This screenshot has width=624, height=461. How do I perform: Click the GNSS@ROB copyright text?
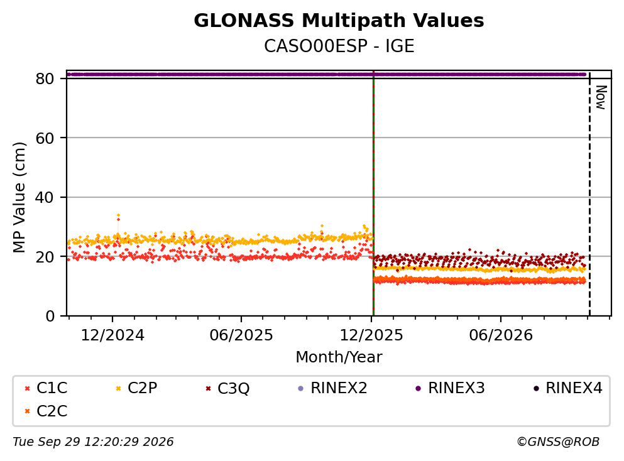click(x=558, y=442)
